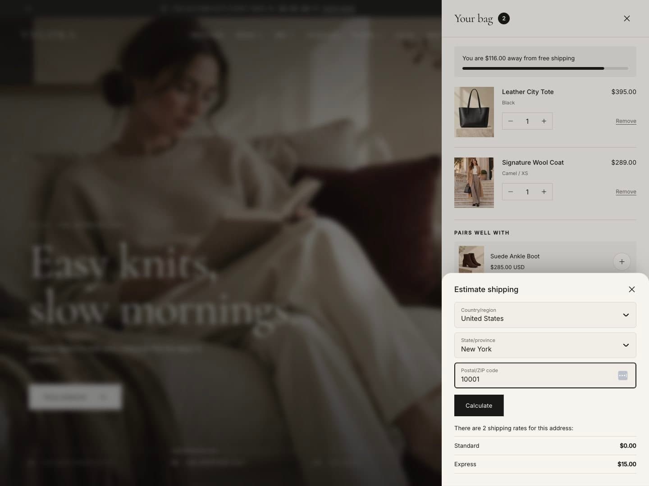Click the free shipping progress bar
Viewport: 649px width, 486px height.
pos(545,68)
